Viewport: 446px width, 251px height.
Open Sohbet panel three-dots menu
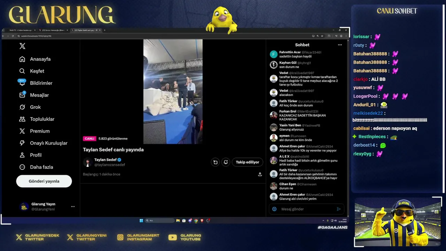tap(340, 45)
